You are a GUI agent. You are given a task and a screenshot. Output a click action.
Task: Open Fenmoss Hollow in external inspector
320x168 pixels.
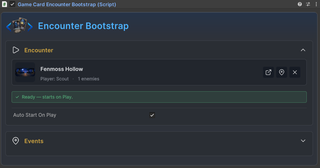click(x=268, y=72)
